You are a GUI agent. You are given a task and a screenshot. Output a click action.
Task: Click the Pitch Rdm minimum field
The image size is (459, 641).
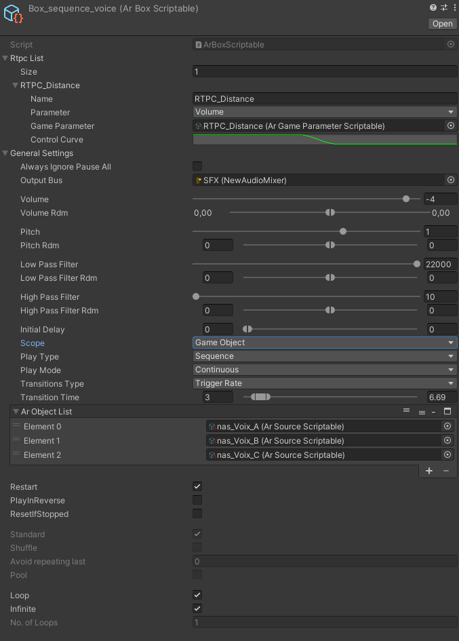pos(218,246)
